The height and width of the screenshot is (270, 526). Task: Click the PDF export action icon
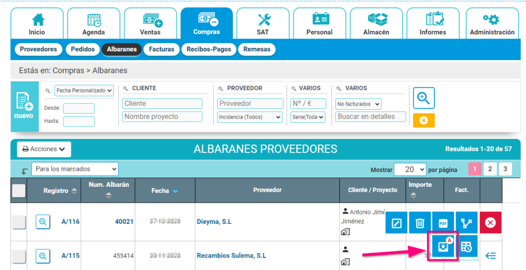(x=443, y=223)
